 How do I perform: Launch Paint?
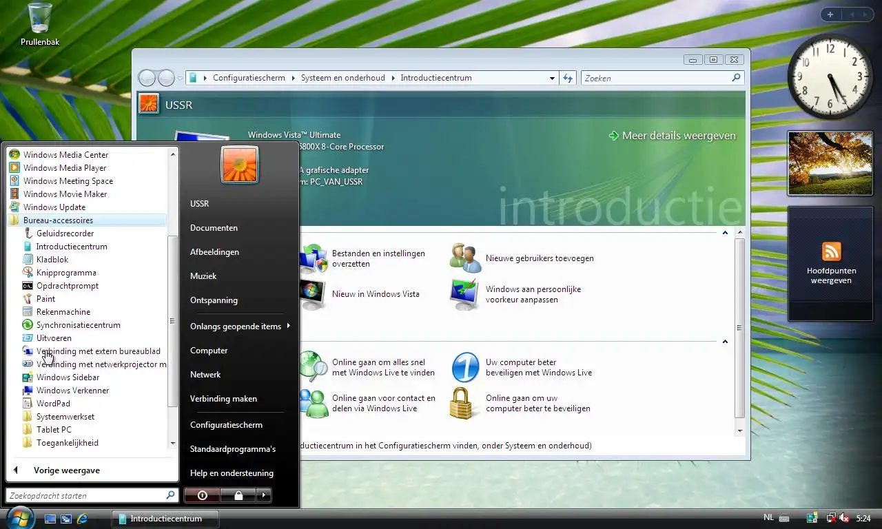(39, 299)
